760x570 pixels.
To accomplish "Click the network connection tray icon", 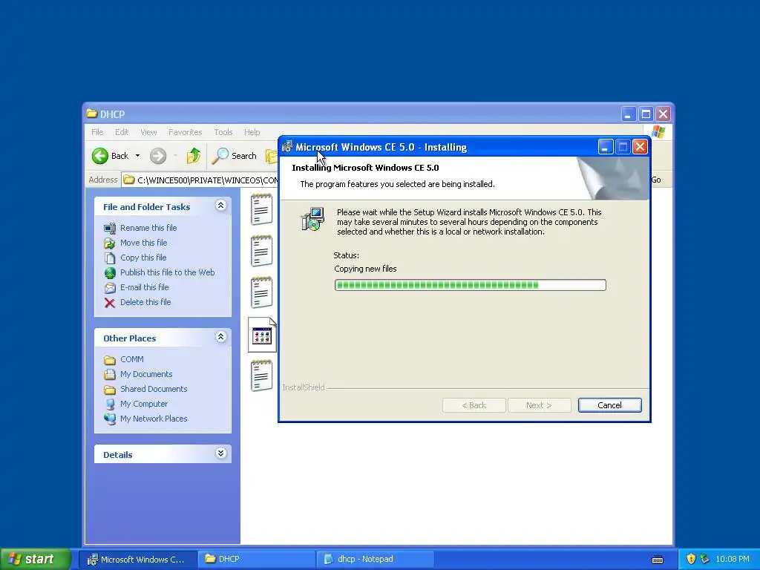I will pyautogui.click(x=705, y=559).
